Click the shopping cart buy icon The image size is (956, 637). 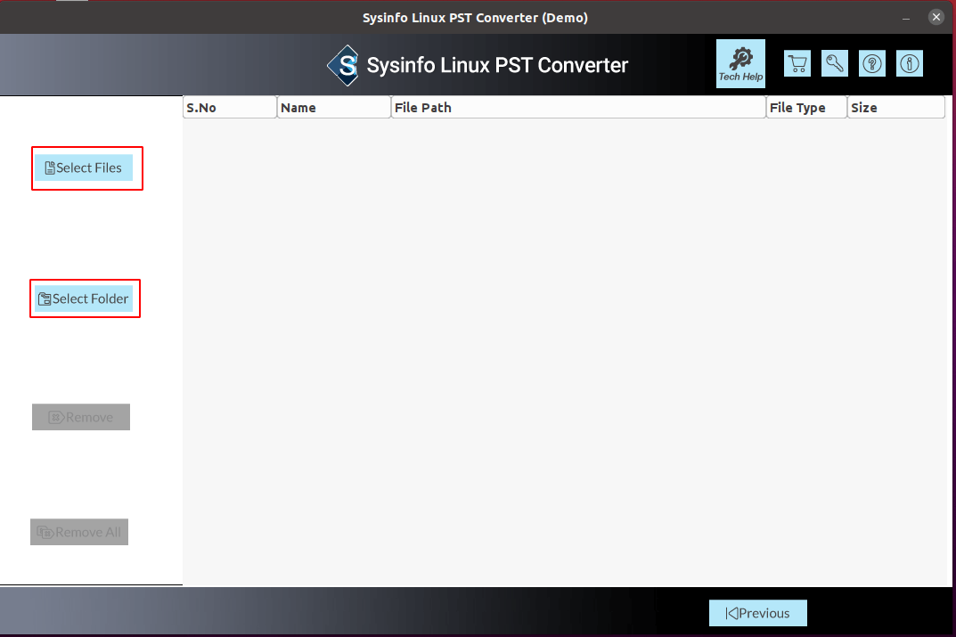pyautogui.click(x=797, y=63)
